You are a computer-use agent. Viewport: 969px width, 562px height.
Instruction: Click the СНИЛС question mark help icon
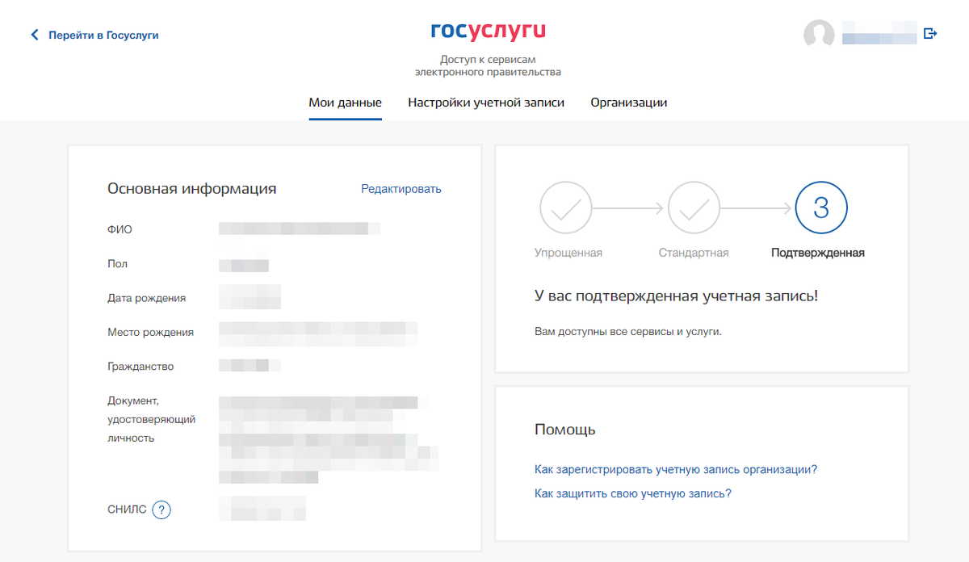pos(161,510)
